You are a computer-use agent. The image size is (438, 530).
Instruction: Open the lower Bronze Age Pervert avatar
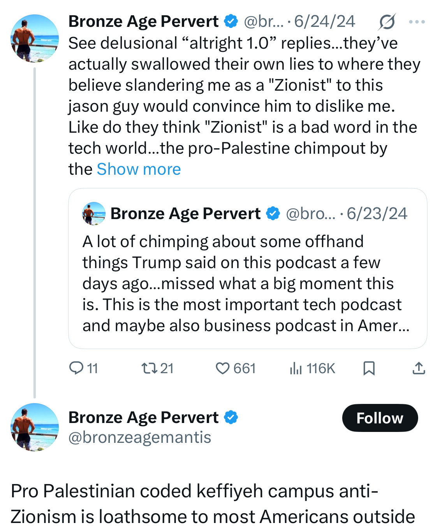(x=35, y=427)
